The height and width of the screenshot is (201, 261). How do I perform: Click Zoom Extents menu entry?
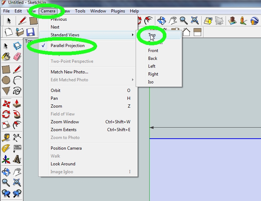88,130
